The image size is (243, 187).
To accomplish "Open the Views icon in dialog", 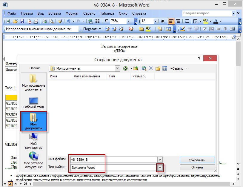I will (x=165, y=68).
